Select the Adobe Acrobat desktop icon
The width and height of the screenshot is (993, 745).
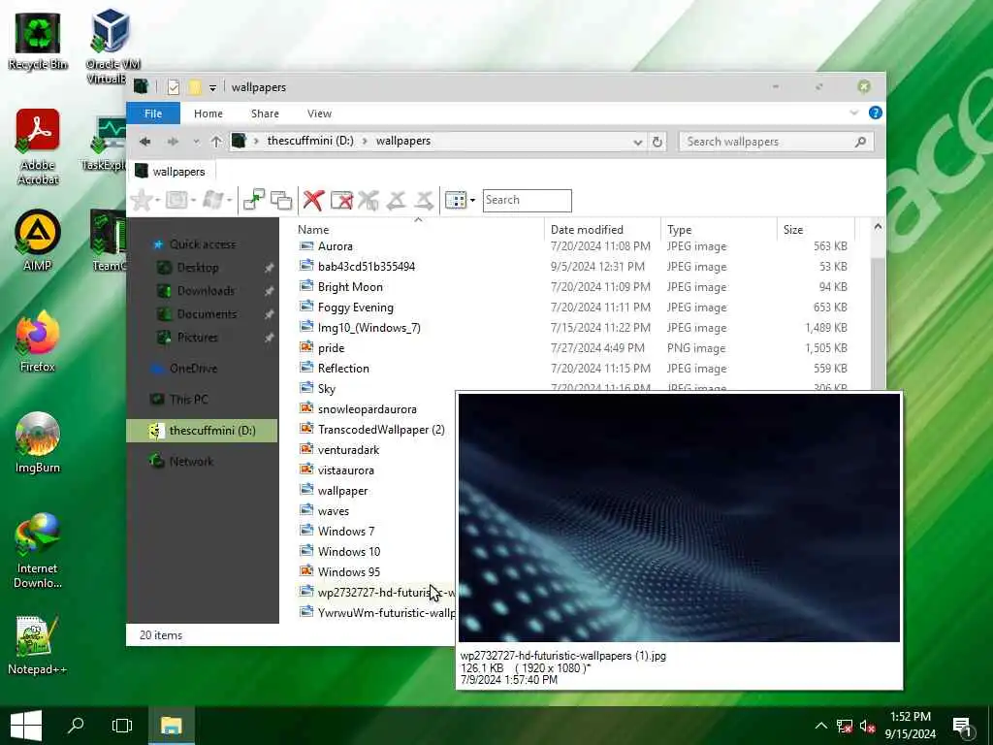point(38,147)
